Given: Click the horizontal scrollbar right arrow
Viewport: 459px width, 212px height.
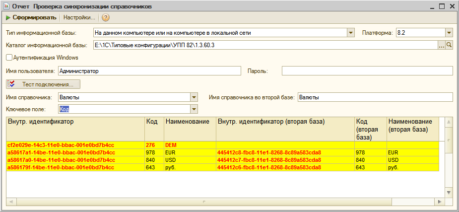Looking at the screenshot, I should (x=439, y=202).
